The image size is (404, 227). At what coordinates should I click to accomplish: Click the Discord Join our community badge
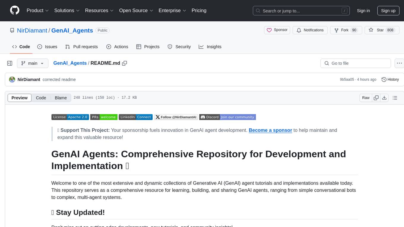pyautogui.click(x=228, y=117)
